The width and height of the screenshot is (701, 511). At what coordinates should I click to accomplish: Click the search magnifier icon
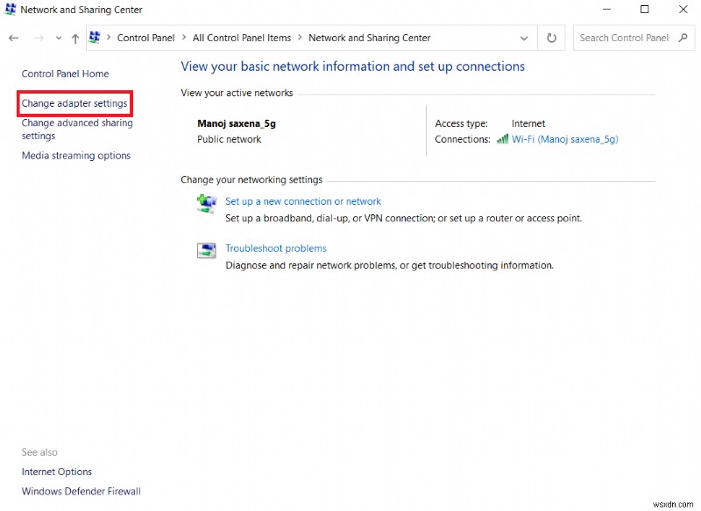(683, 38)
